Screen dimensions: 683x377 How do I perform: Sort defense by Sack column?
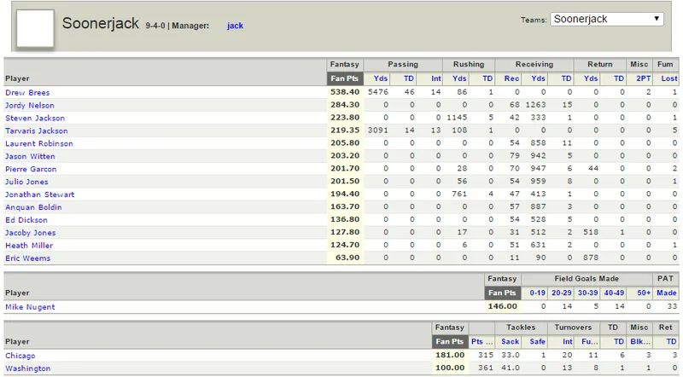(x=510, y=342)
